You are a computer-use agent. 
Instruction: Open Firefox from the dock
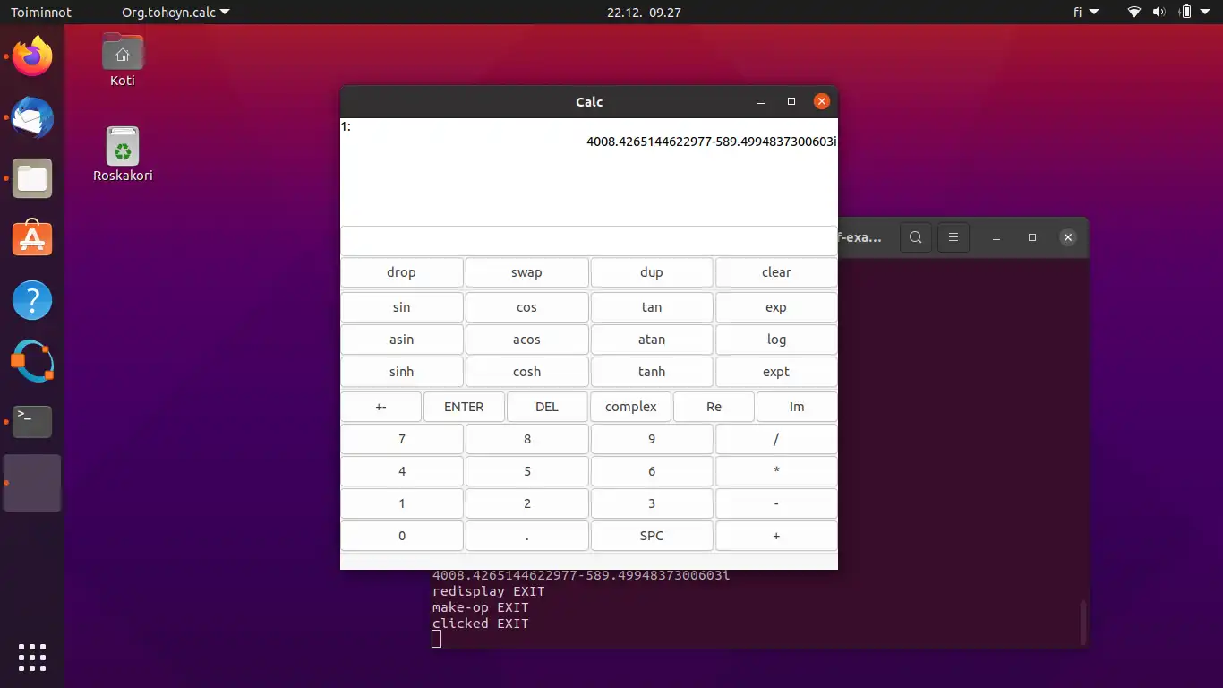coord(32,56)
